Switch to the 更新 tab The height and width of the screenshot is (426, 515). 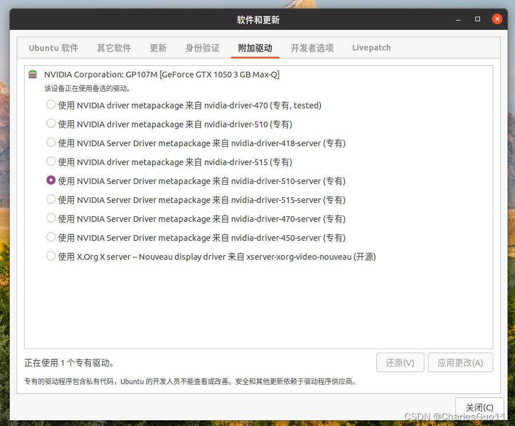(158, 48)
